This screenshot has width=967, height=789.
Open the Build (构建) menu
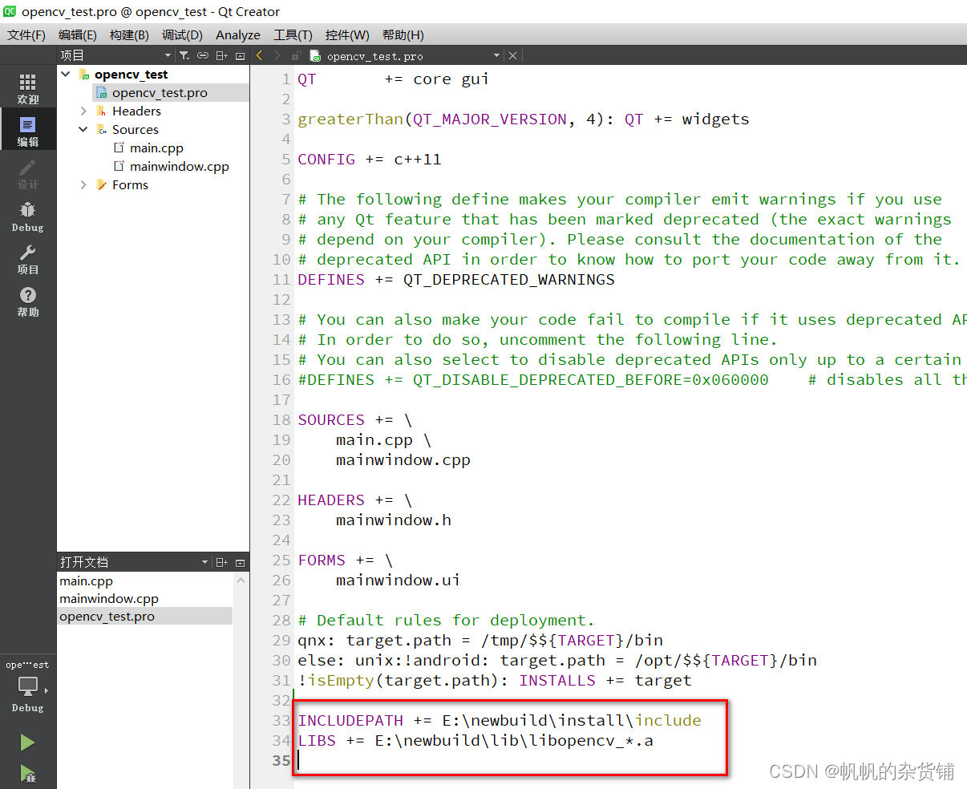pos(129,34)
